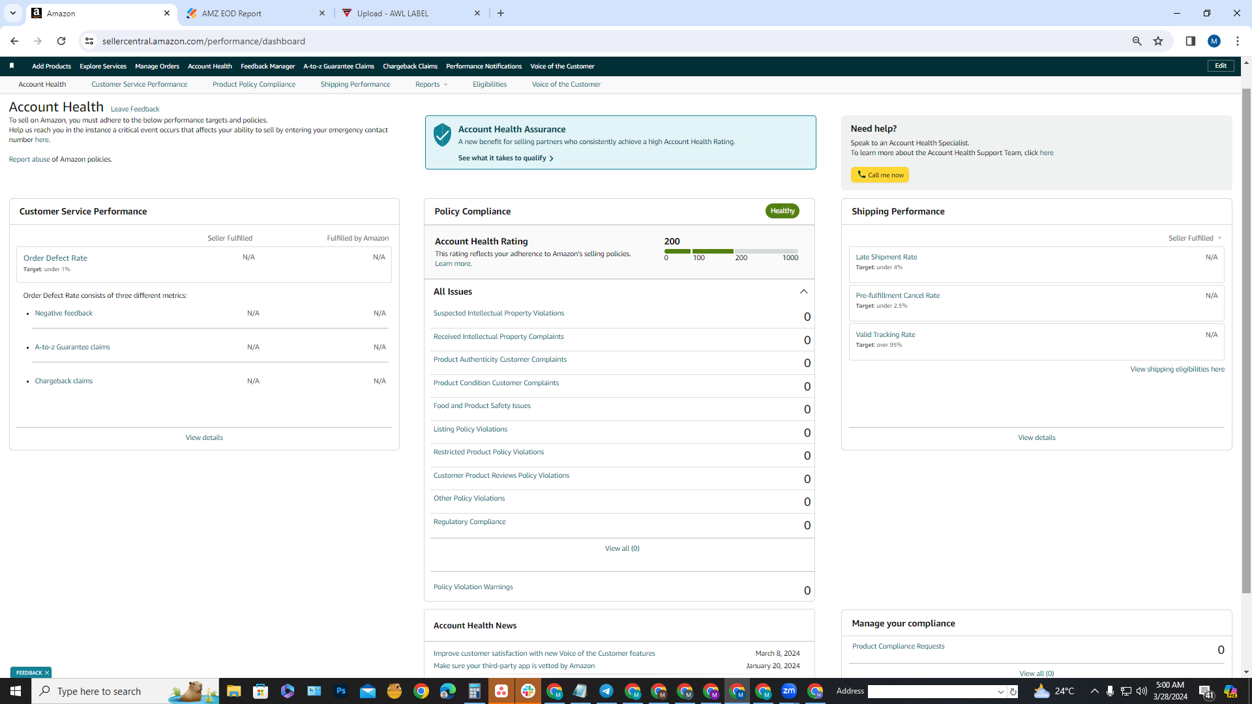The height and width of the screenshot is (704, 1252).
Task: Close the FEEDBACK widget with X
Action: pos(47,673)
